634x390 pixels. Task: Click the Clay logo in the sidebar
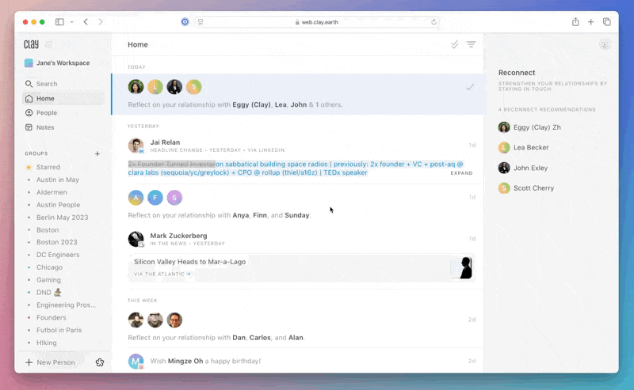click(32, 44)
